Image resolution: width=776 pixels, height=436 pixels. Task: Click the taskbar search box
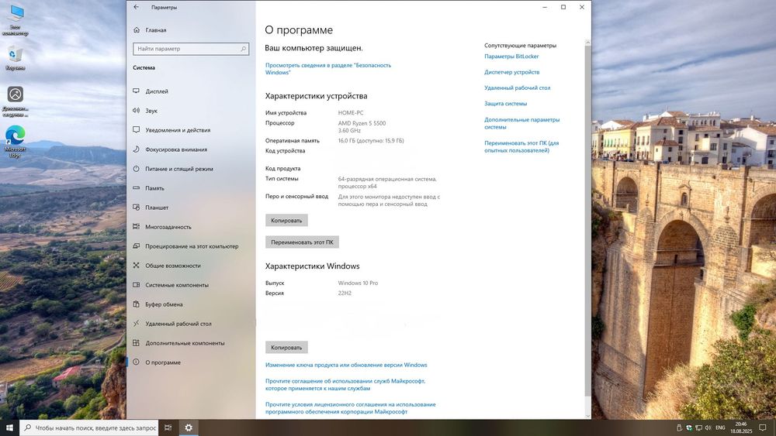89,427
